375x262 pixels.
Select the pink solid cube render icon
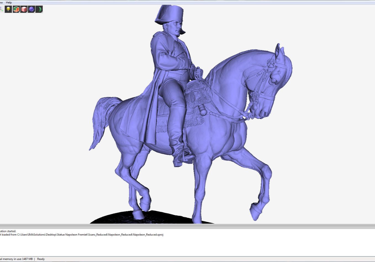point(24,9)
